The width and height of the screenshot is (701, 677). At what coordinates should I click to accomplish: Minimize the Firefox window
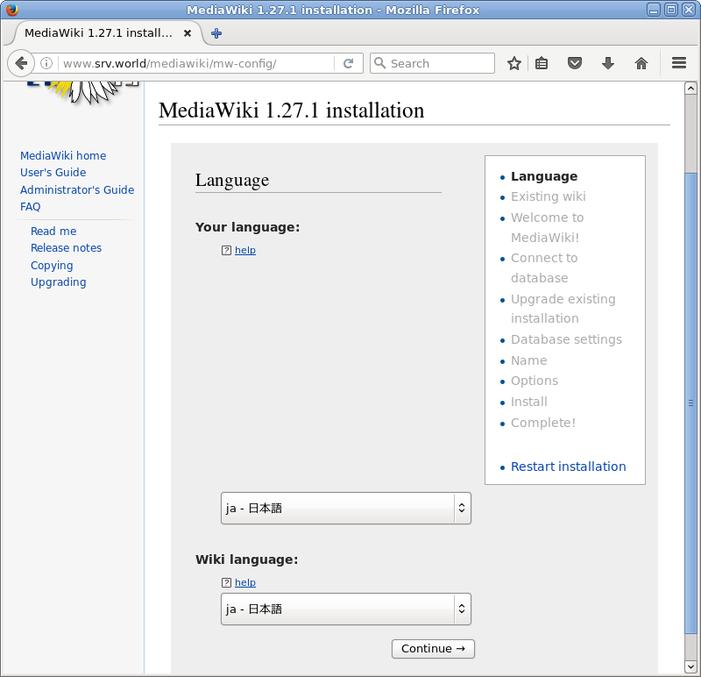pyautogui.click(x=653, y=10)
